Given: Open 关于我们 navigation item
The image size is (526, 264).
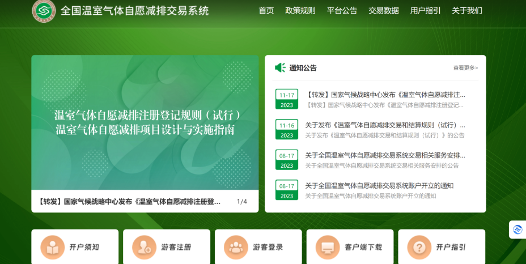Looking at the screenshot, I should coord(467,11).
